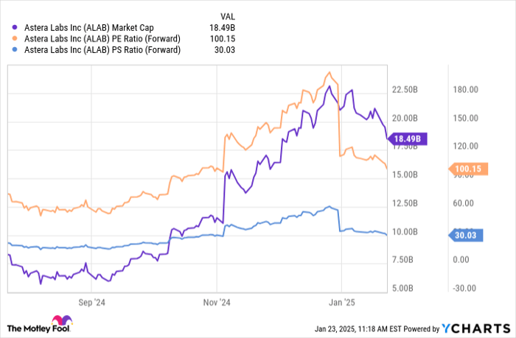516x338 pixels.
Task: Click the orange 100.15 value flag
Action: click(x=466, y=169)
